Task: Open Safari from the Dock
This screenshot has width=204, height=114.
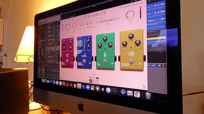Action: [54, 82]
